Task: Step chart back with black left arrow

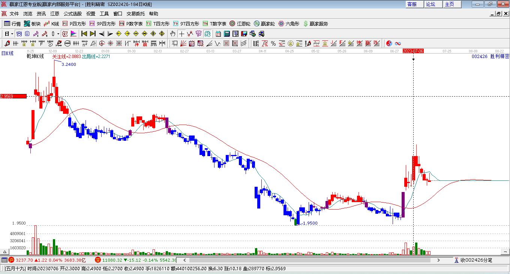Action: (101, 34)
